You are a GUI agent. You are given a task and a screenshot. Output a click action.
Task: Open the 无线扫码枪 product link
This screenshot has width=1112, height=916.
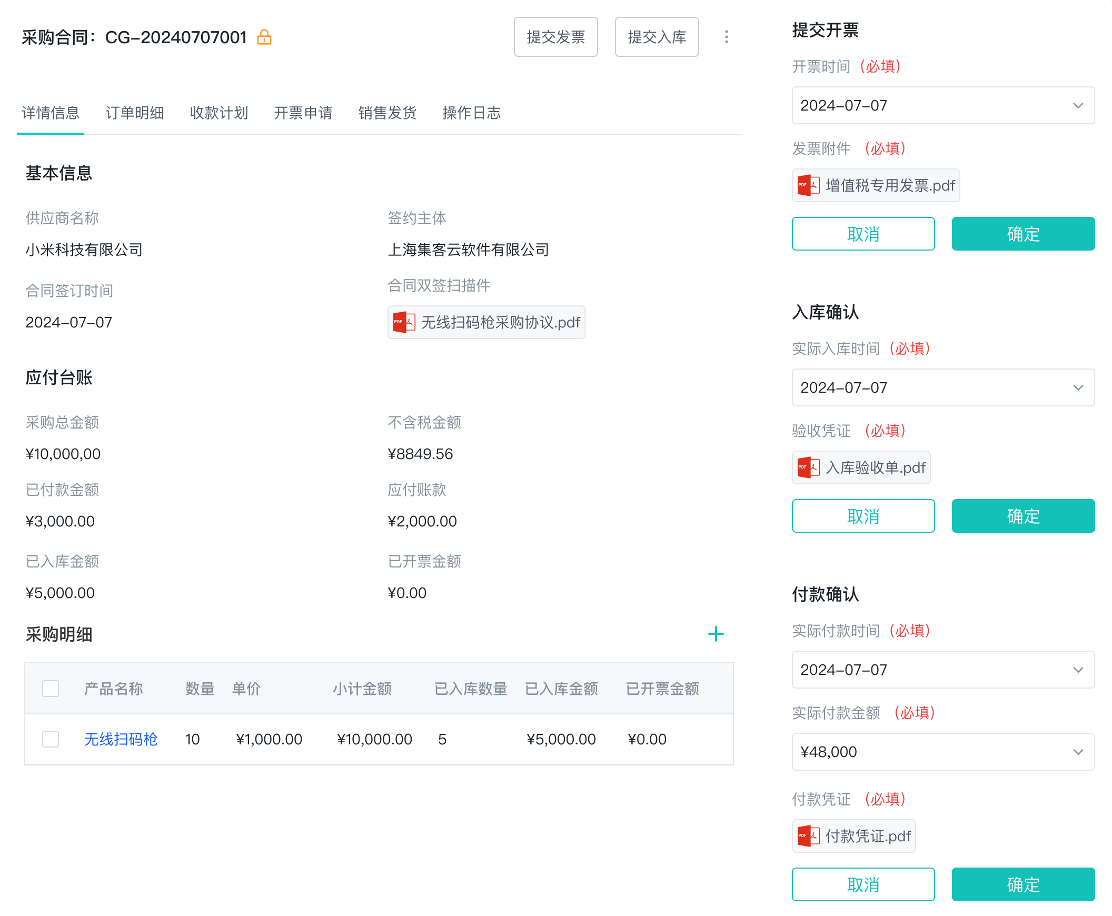[121, 739]
